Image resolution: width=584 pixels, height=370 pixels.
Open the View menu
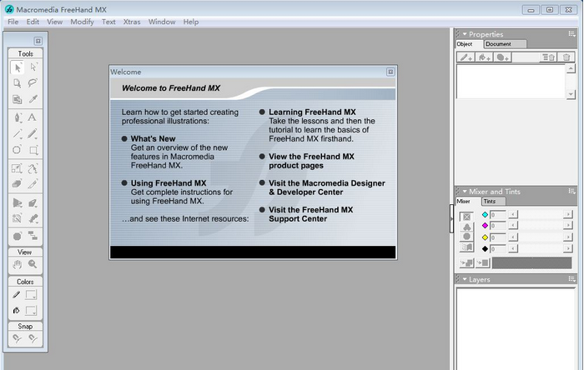55,22
